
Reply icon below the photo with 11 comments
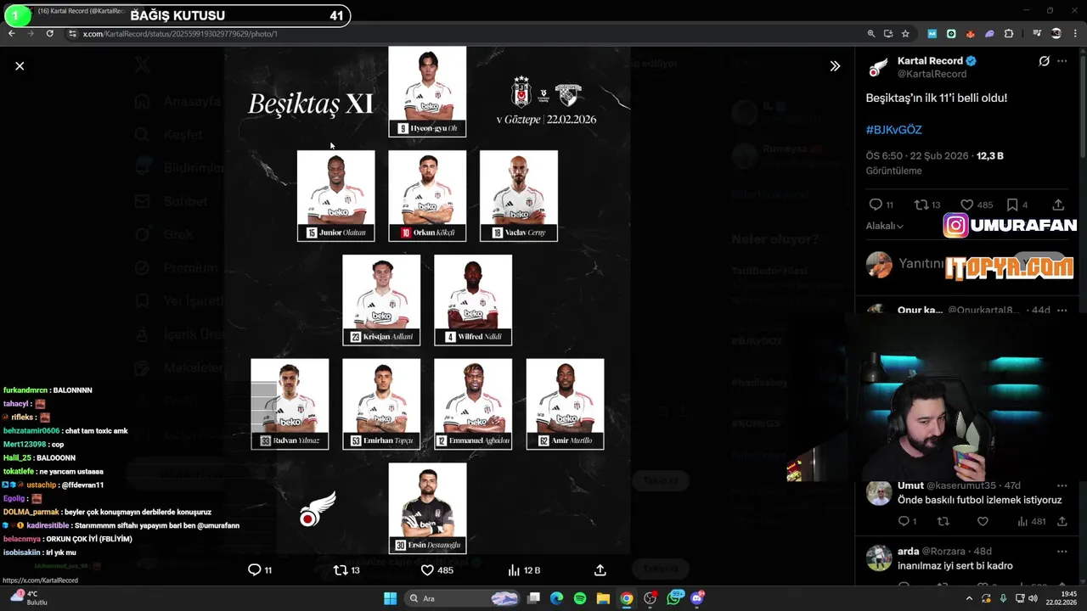click(254, 570)
